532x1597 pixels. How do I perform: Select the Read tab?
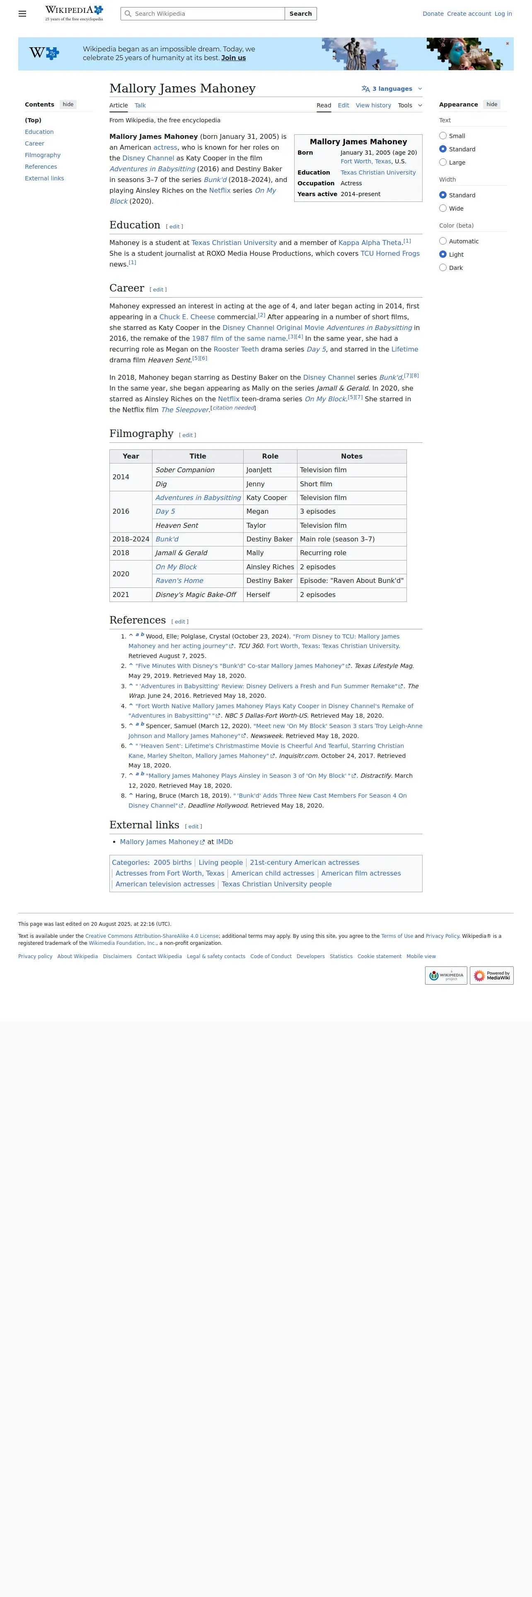coord(324,105)
